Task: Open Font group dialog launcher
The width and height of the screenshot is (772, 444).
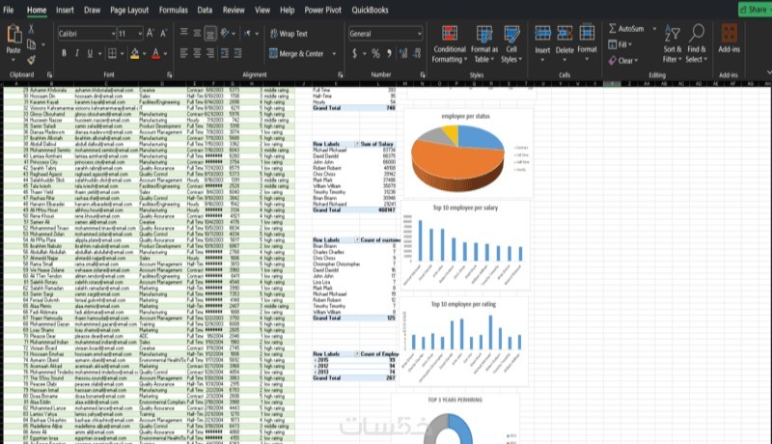Action: (170, 75)
